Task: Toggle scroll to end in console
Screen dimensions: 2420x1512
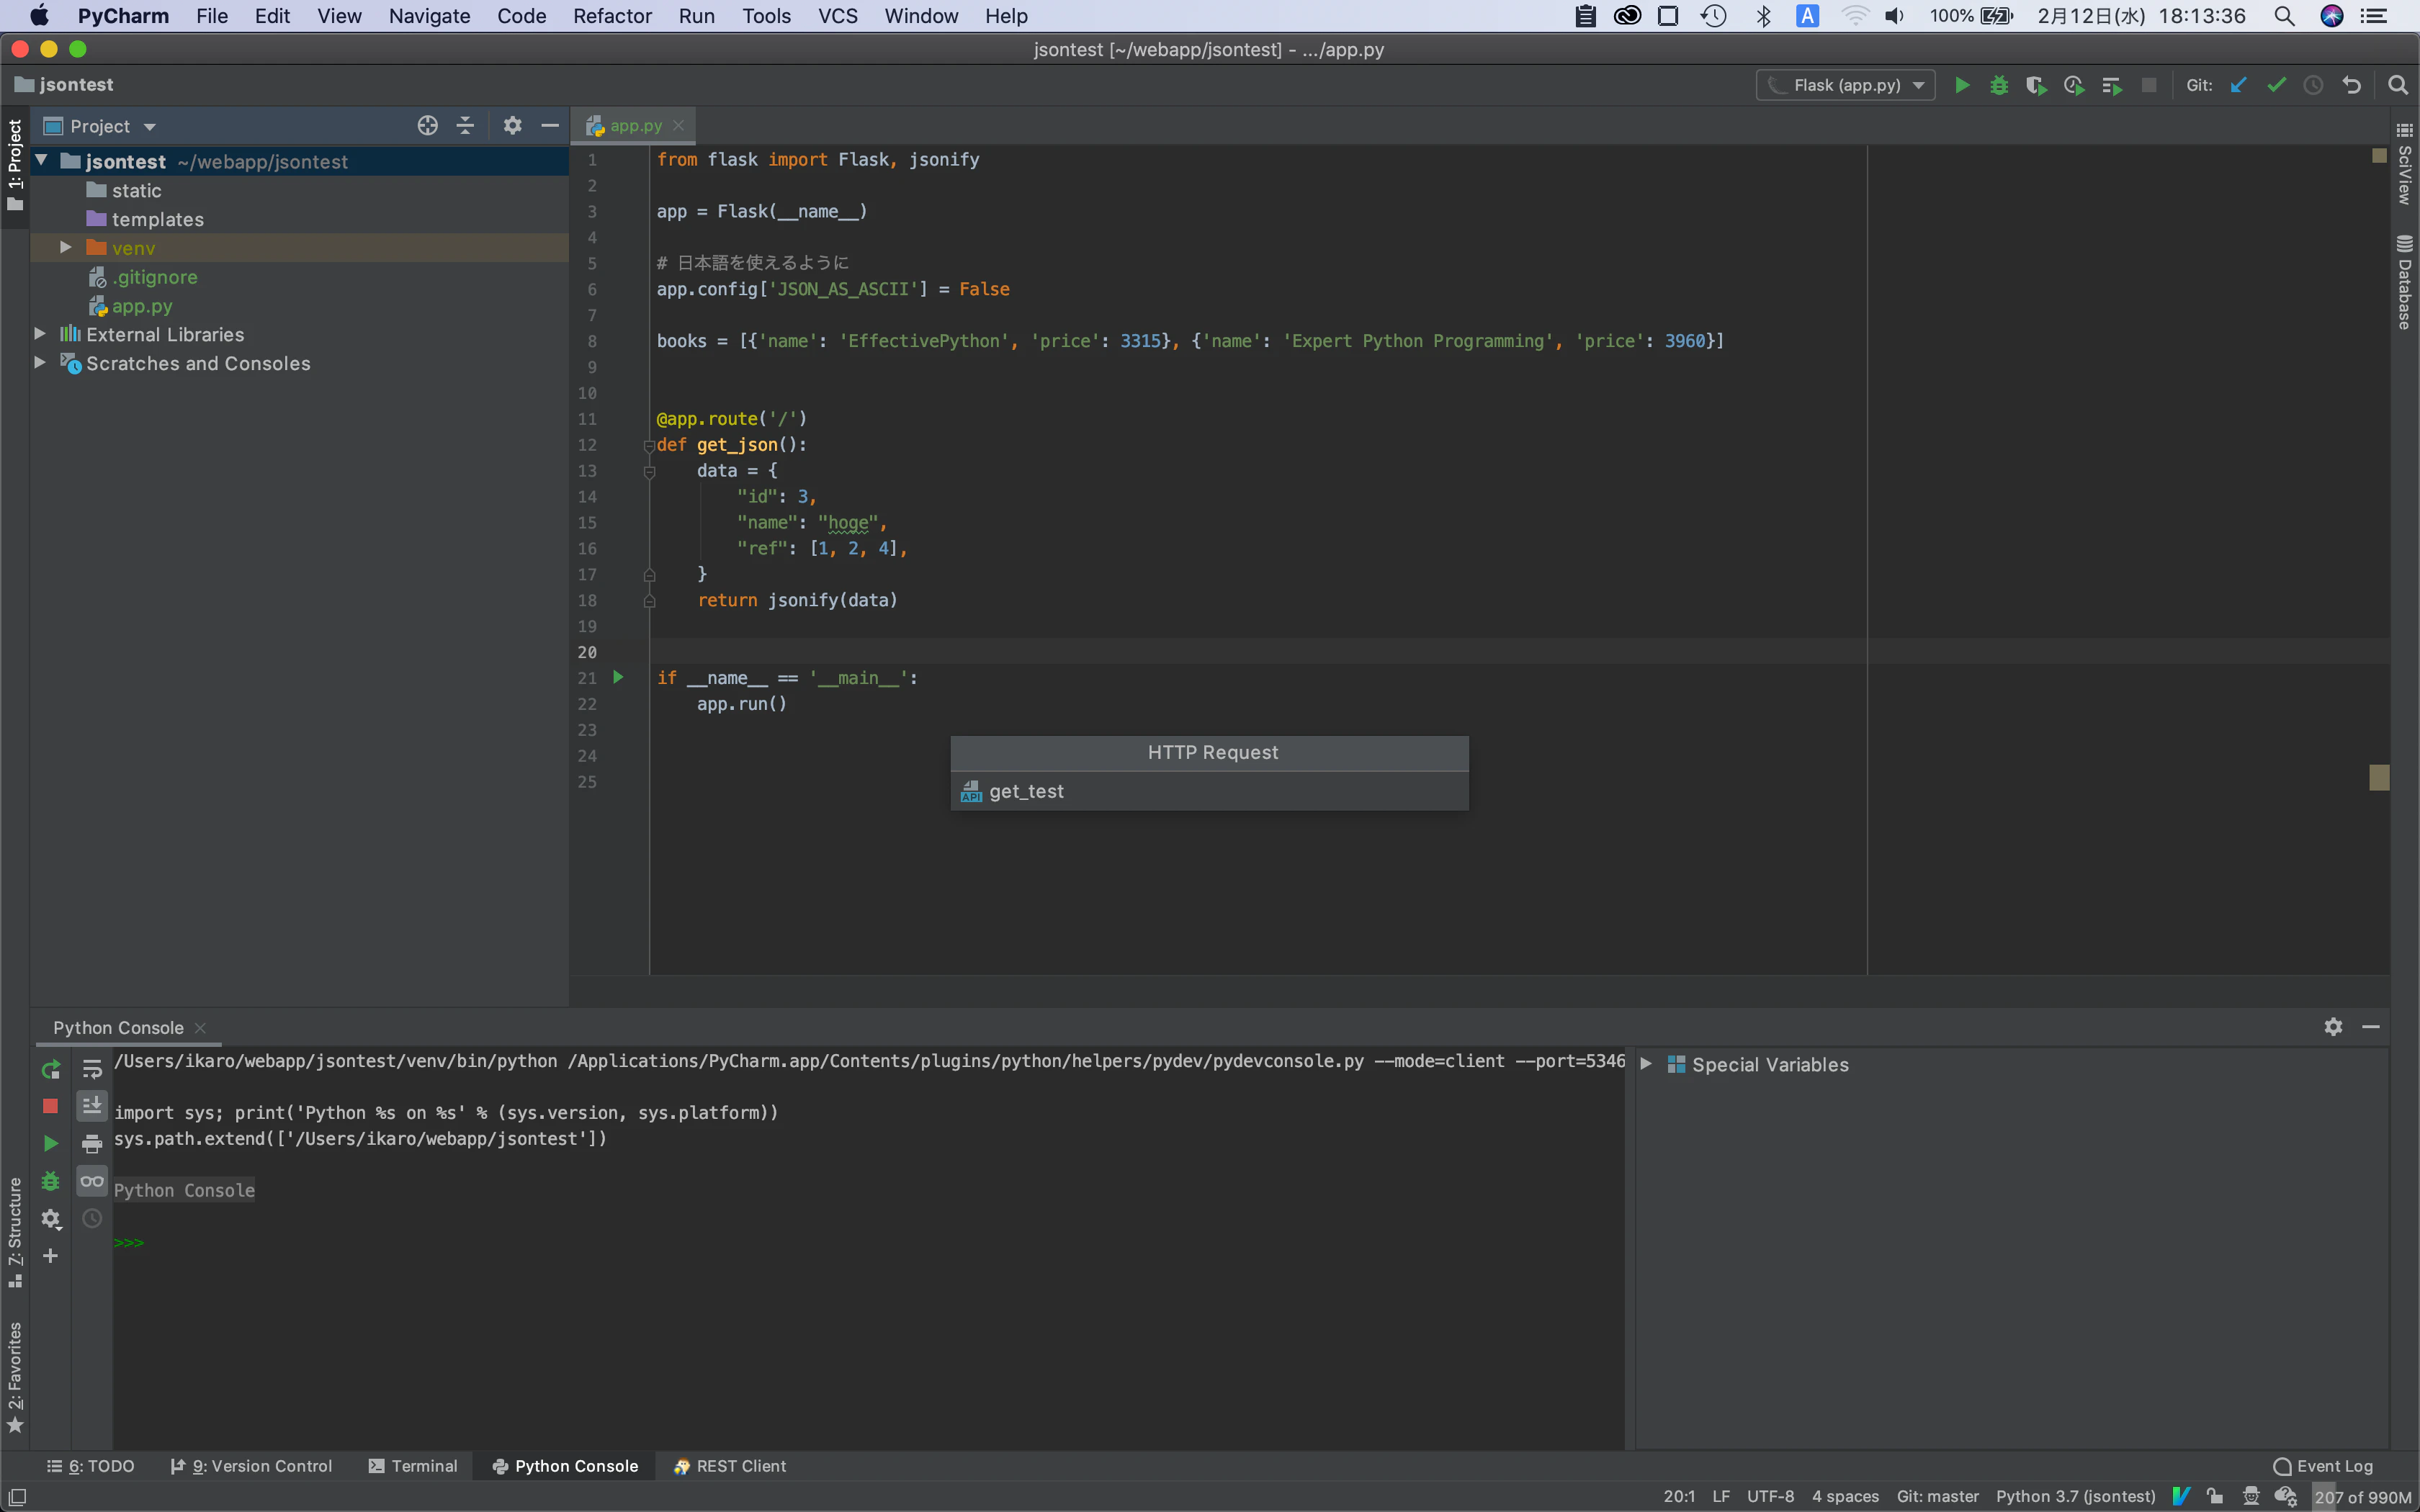Action: [x=92, y=1106]
